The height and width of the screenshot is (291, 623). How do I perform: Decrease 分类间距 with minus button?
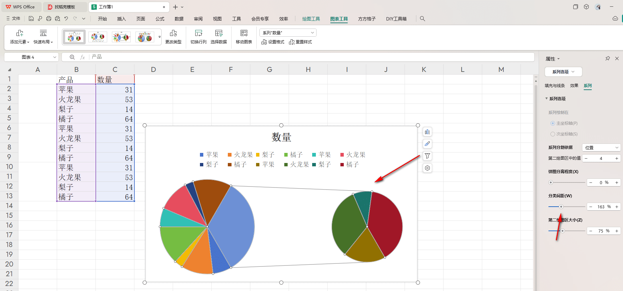coord(591,207)
